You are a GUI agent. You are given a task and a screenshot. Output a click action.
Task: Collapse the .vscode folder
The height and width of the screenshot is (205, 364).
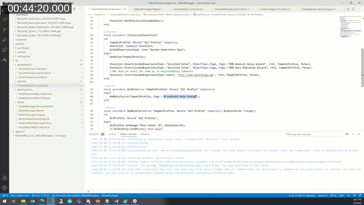(x=19, y=44)
